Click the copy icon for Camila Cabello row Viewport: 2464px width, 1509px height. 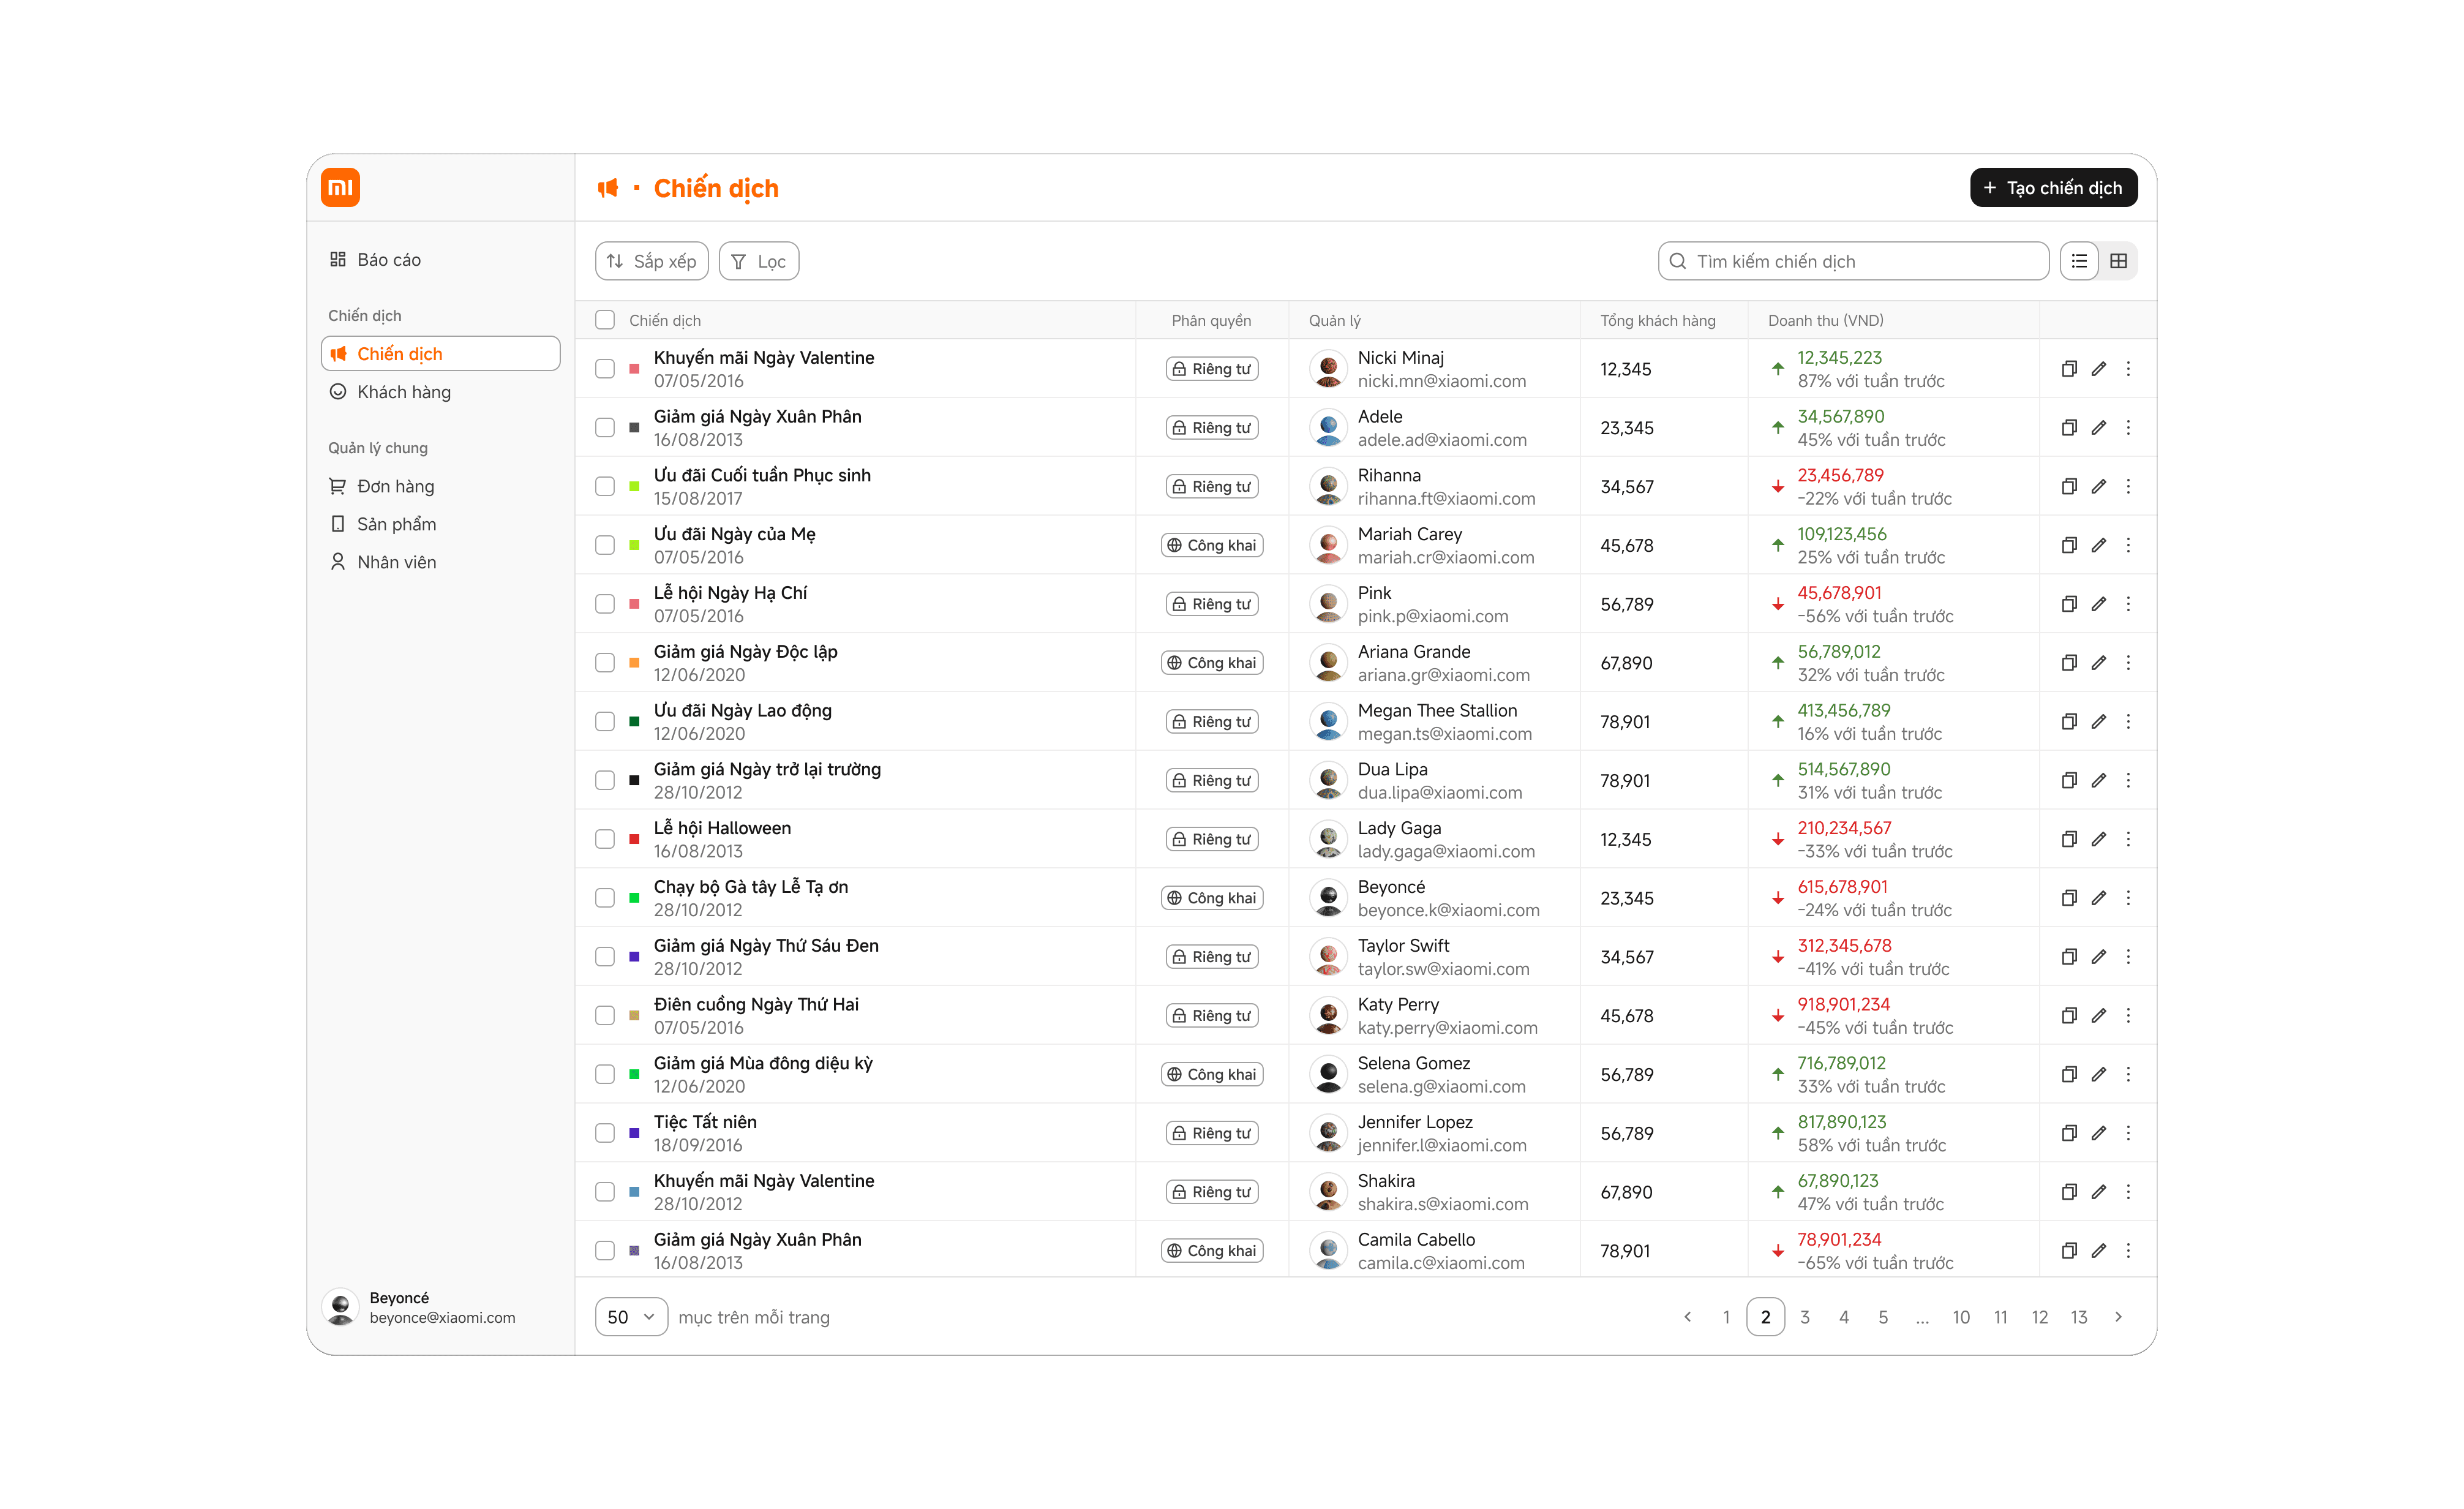(x=2069, y=1251)
